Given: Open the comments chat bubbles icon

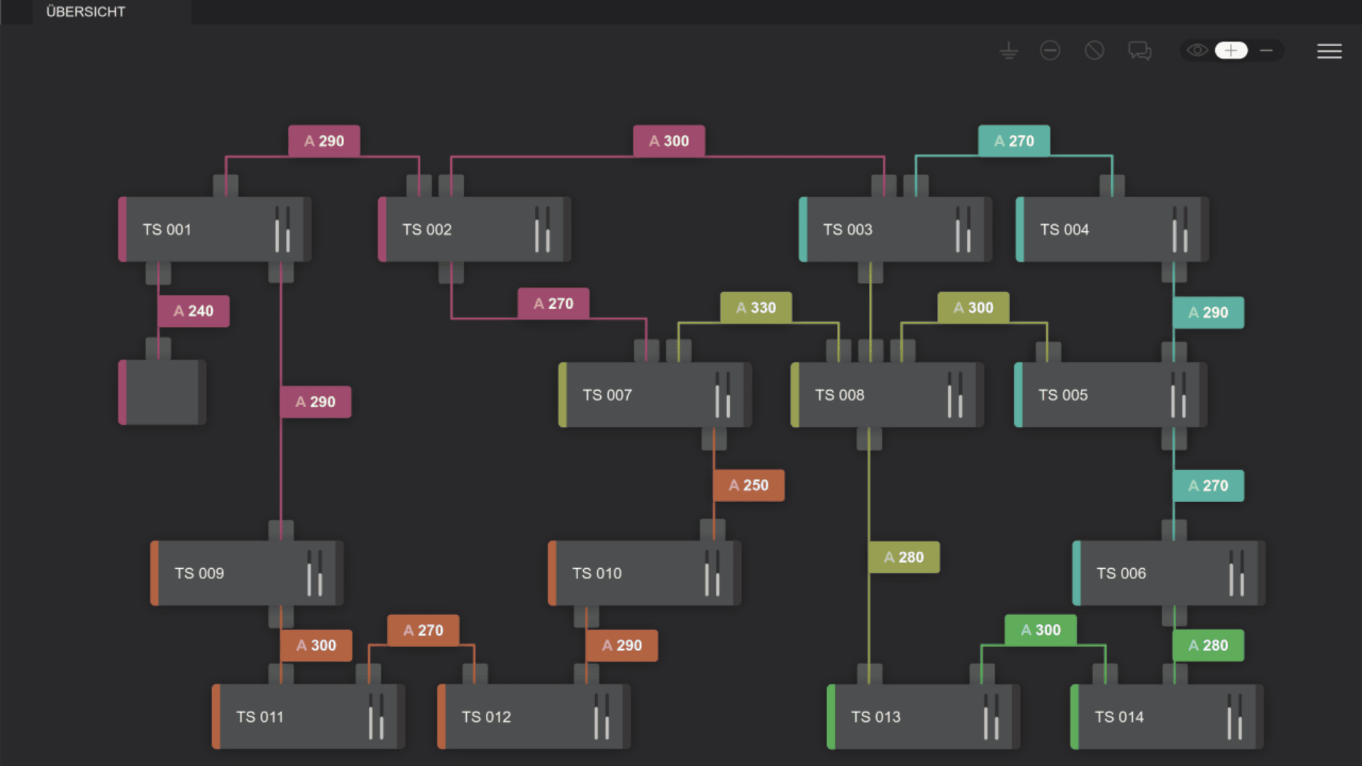Looking at the screenshot, I should (1140, 50).
